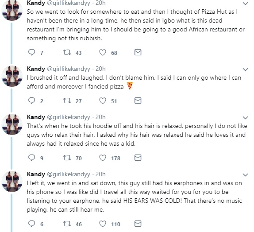Like the 'fancied pizza' tweet with 51 likes
Viewport: 254px width, 232px height.
(x=103, y=101)
